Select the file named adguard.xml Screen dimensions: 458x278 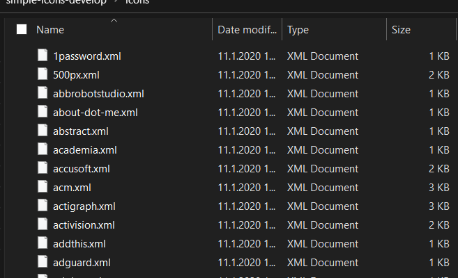point(82,263)
